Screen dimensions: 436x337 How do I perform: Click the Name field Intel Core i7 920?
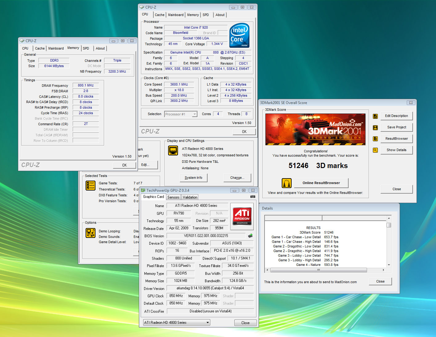(x=196, y=27)
